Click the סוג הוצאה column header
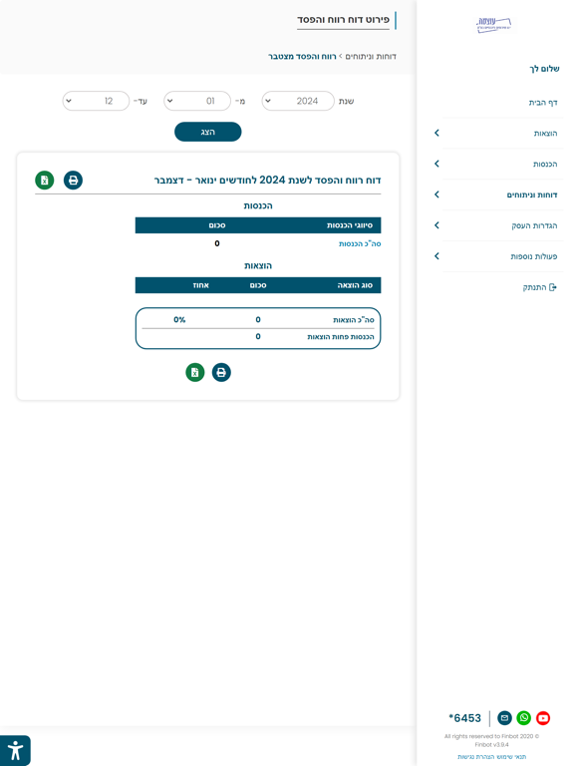The image size is (574, 766). pos(355,285)
